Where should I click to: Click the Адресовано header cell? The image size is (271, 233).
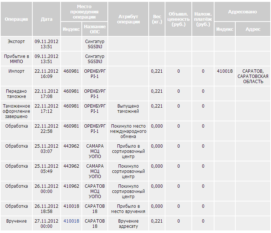[242, 12]
